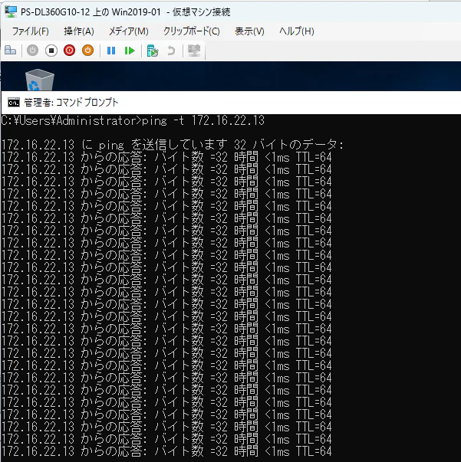Turn off the VM with stop icon
Image resolution: width=461 pixels, height=462 pixels.
coord(51,51)
